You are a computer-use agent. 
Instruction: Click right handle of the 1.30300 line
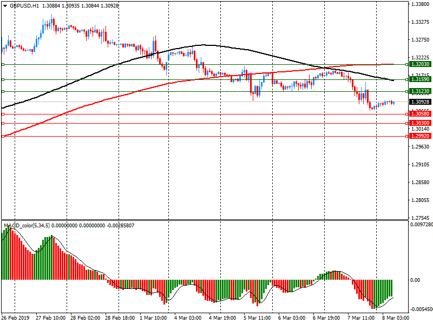pos(407,124)
